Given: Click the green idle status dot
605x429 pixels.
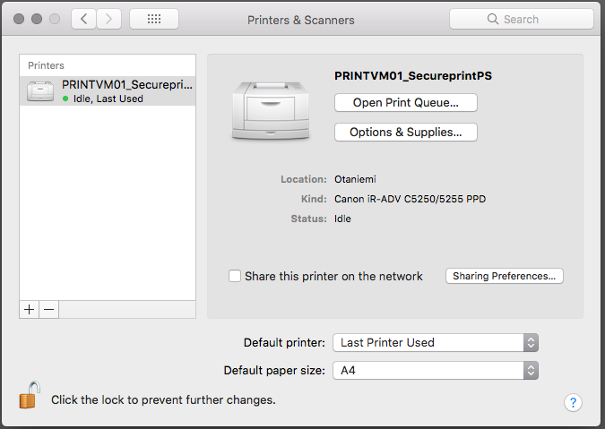Looking at the screenshot, I should click(x=65, y=99).
